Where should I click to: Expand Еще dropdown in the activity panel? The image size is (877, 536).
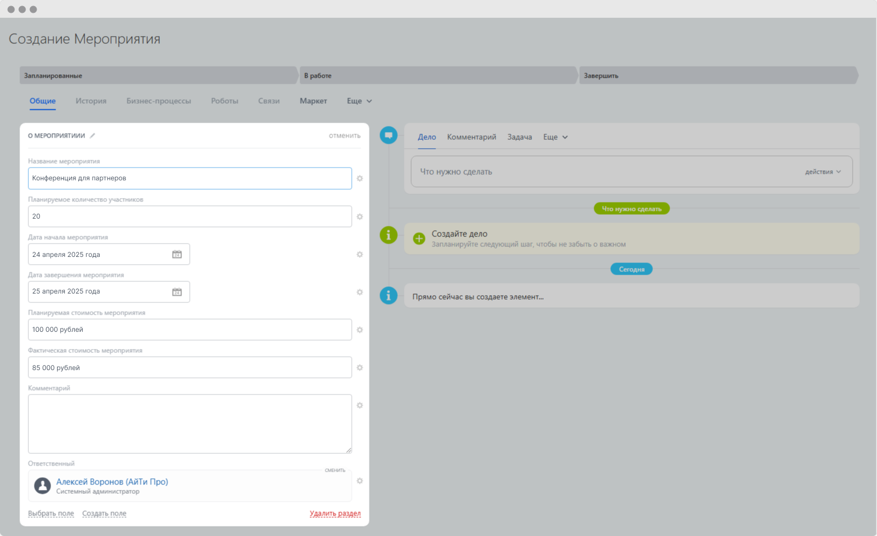[555, 137]
